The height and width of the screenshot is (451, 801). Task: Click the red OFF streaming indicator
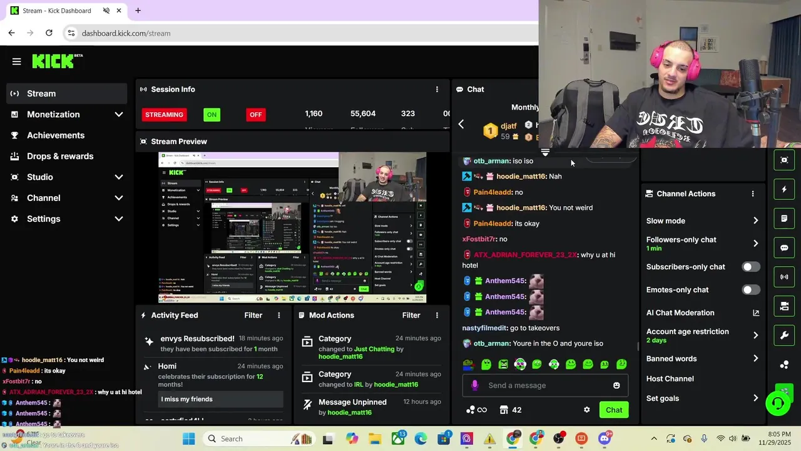[255, 115]
